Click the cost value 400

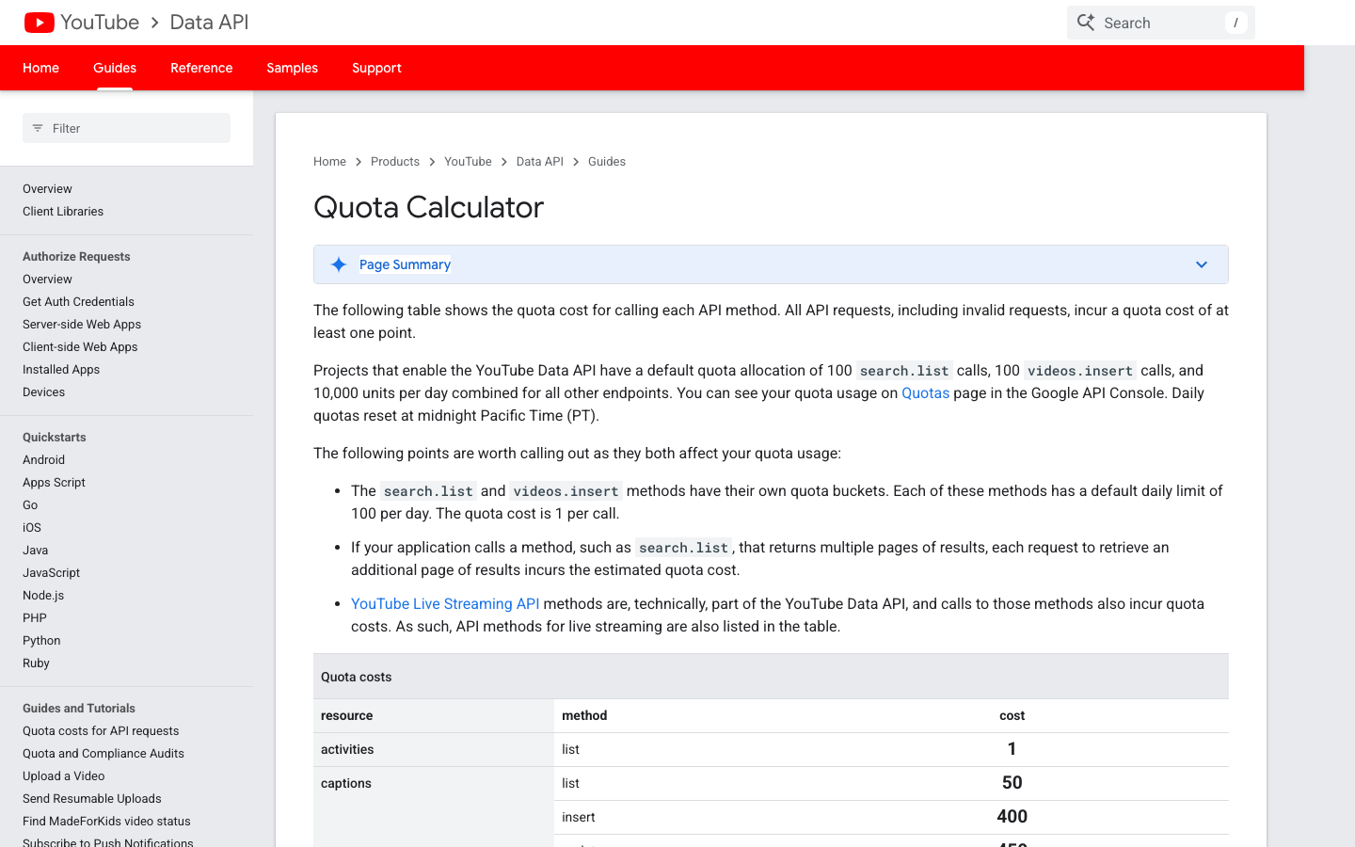pos(1012,817)
